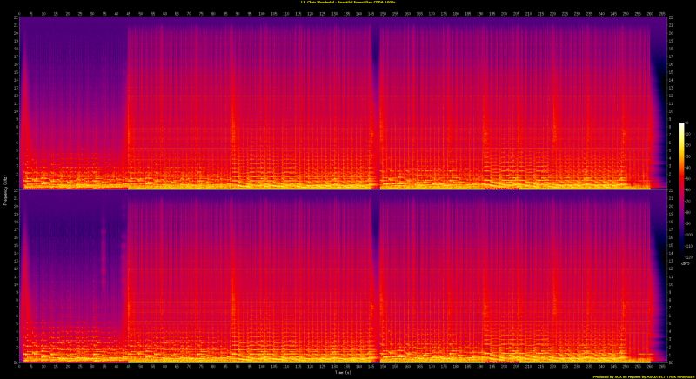Click the dark vertical gap in upper channel
This screenshot has width=696, height=379.
click(x=375, y=96)
